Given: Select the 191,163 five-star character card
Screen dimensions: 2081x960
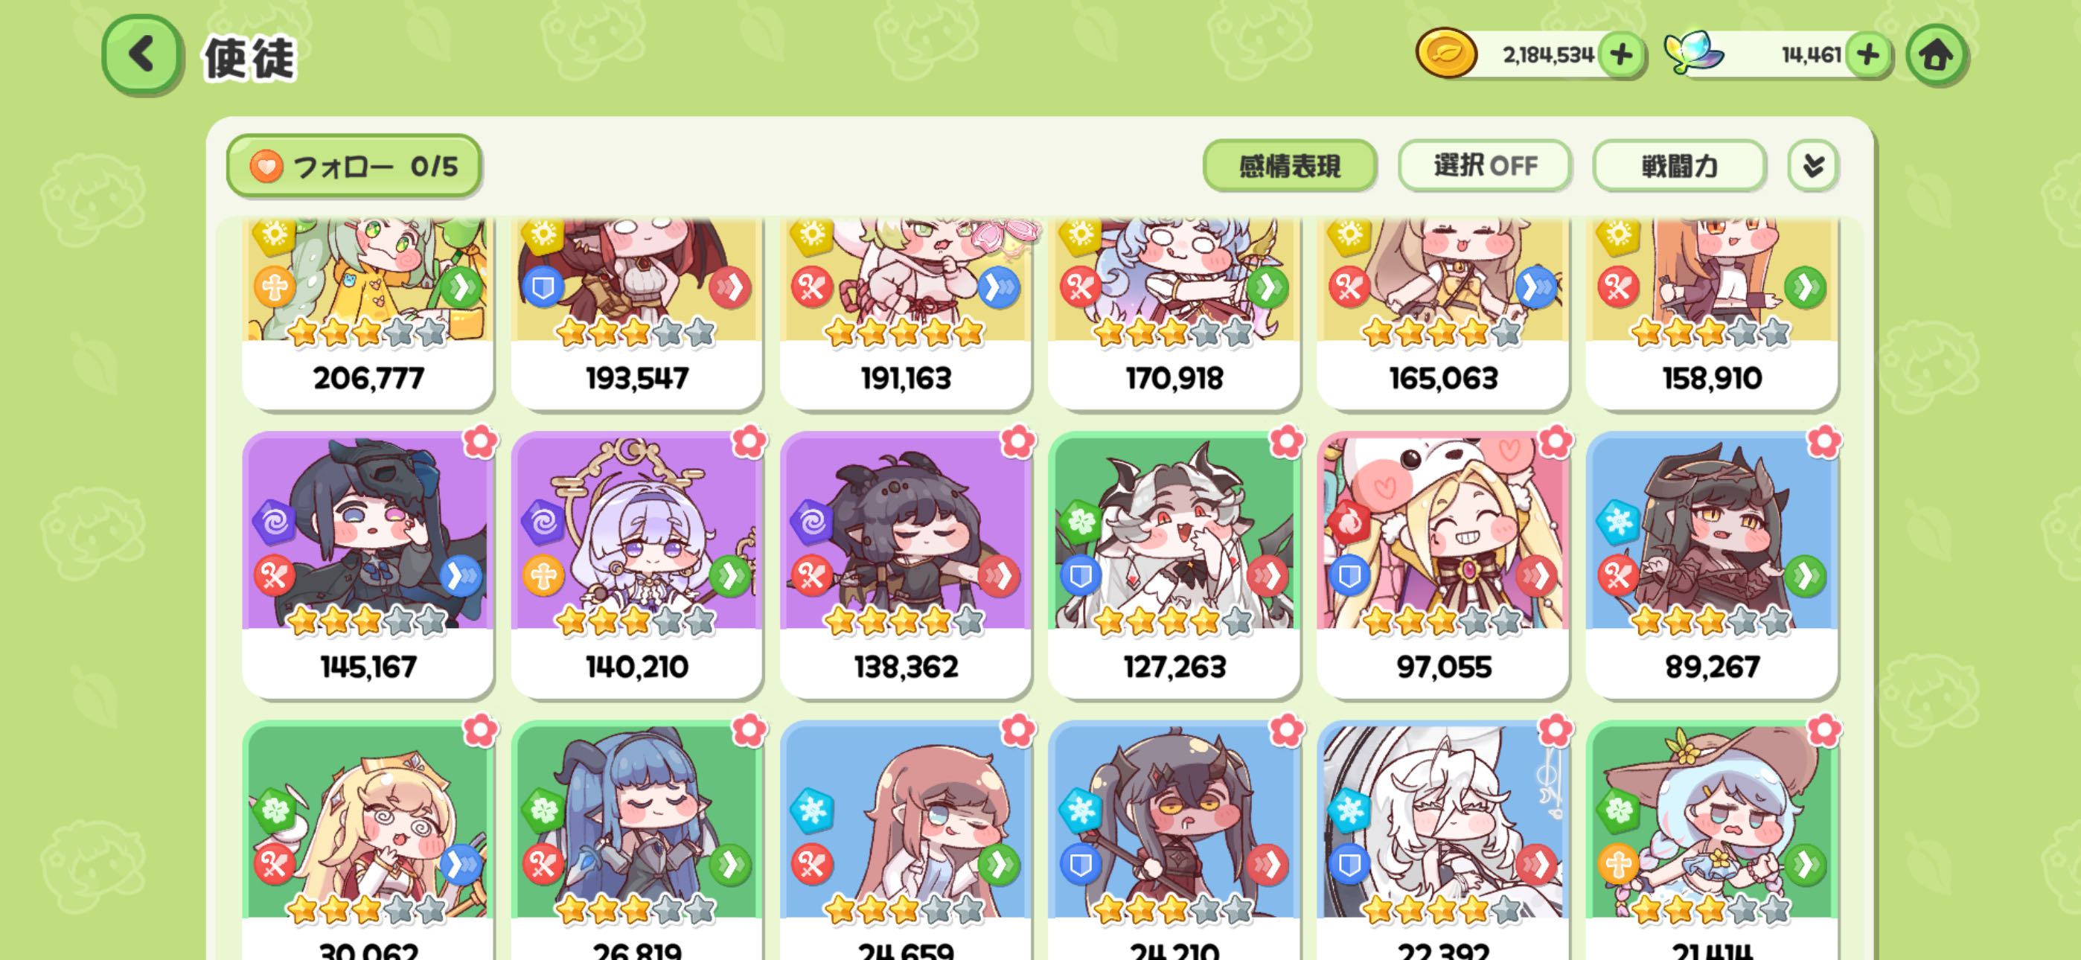Looking at the screenshot, I should click(x=906, y=313).
